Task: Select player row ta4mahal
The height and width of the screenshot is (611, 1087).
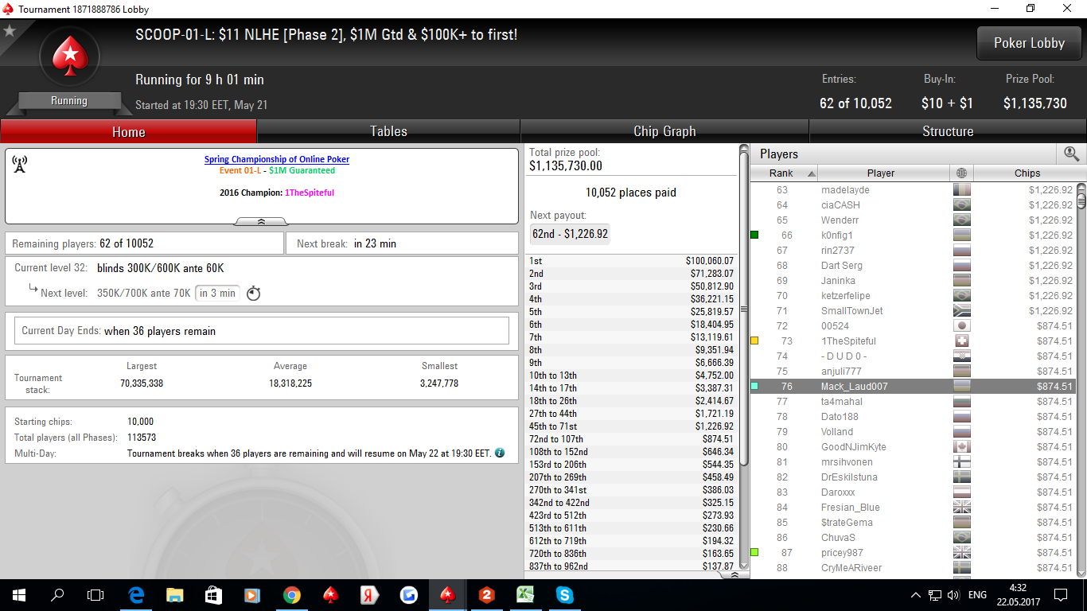Action: pos(913,402)
